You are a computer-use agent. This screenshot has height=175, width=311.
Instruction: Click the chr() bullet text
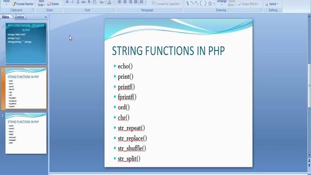(123, 118)
